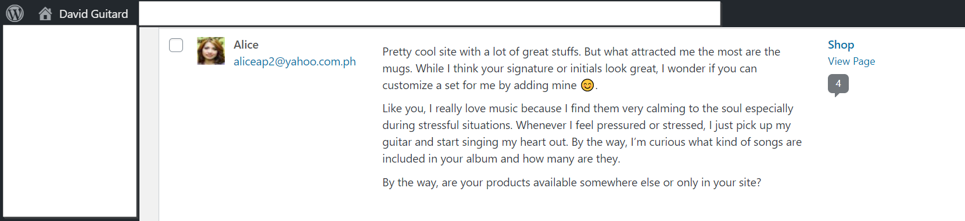Click the author name Alice
The height and width of the screenshot is (221, 965).
(x=246, y=45)
